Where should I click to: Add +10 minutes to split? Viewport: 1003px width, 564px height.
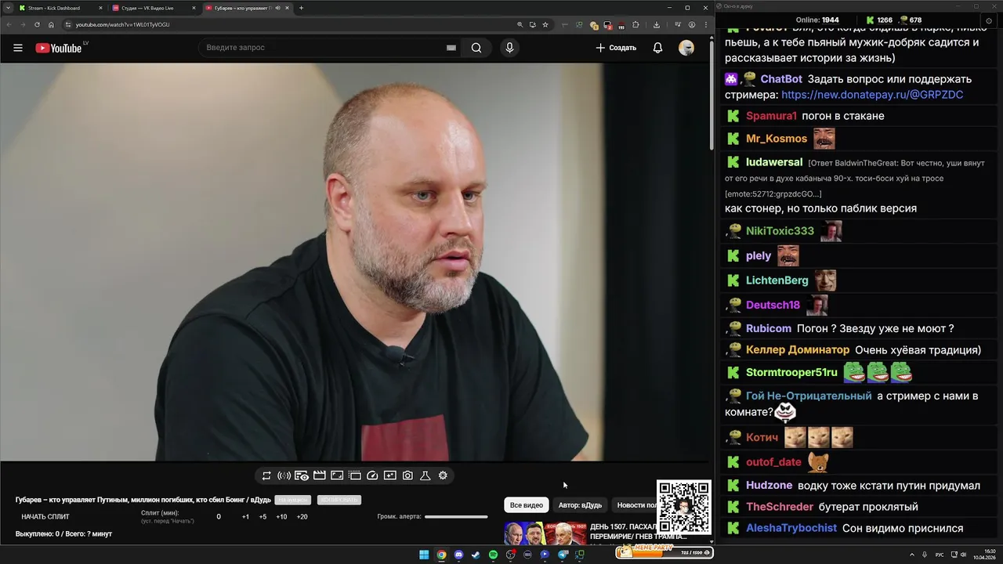tap(281, 517)
